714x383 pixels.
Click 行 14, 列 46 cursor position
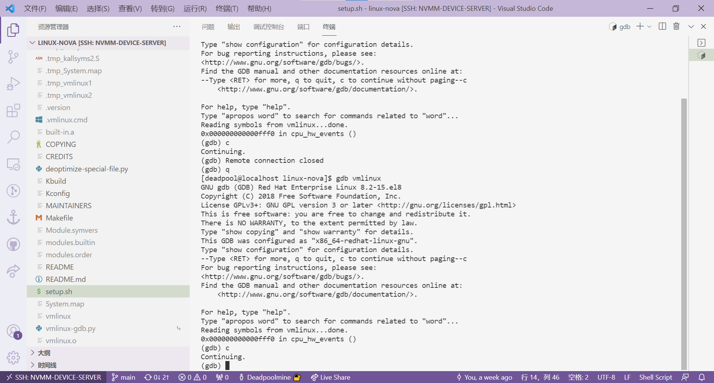(540, 377)
